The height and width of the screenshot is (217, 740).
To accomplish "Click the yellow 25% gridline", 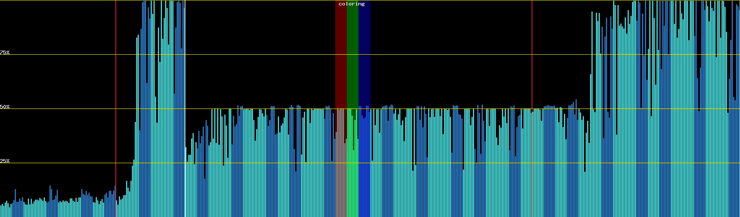I will coord(434,163).
